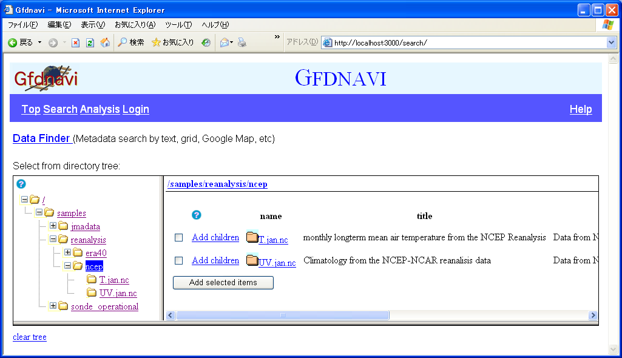Click sonde_operational folder icon in tree
This screenshot has height=358, width=622.
pyautogui.click(x=64, y=306)
